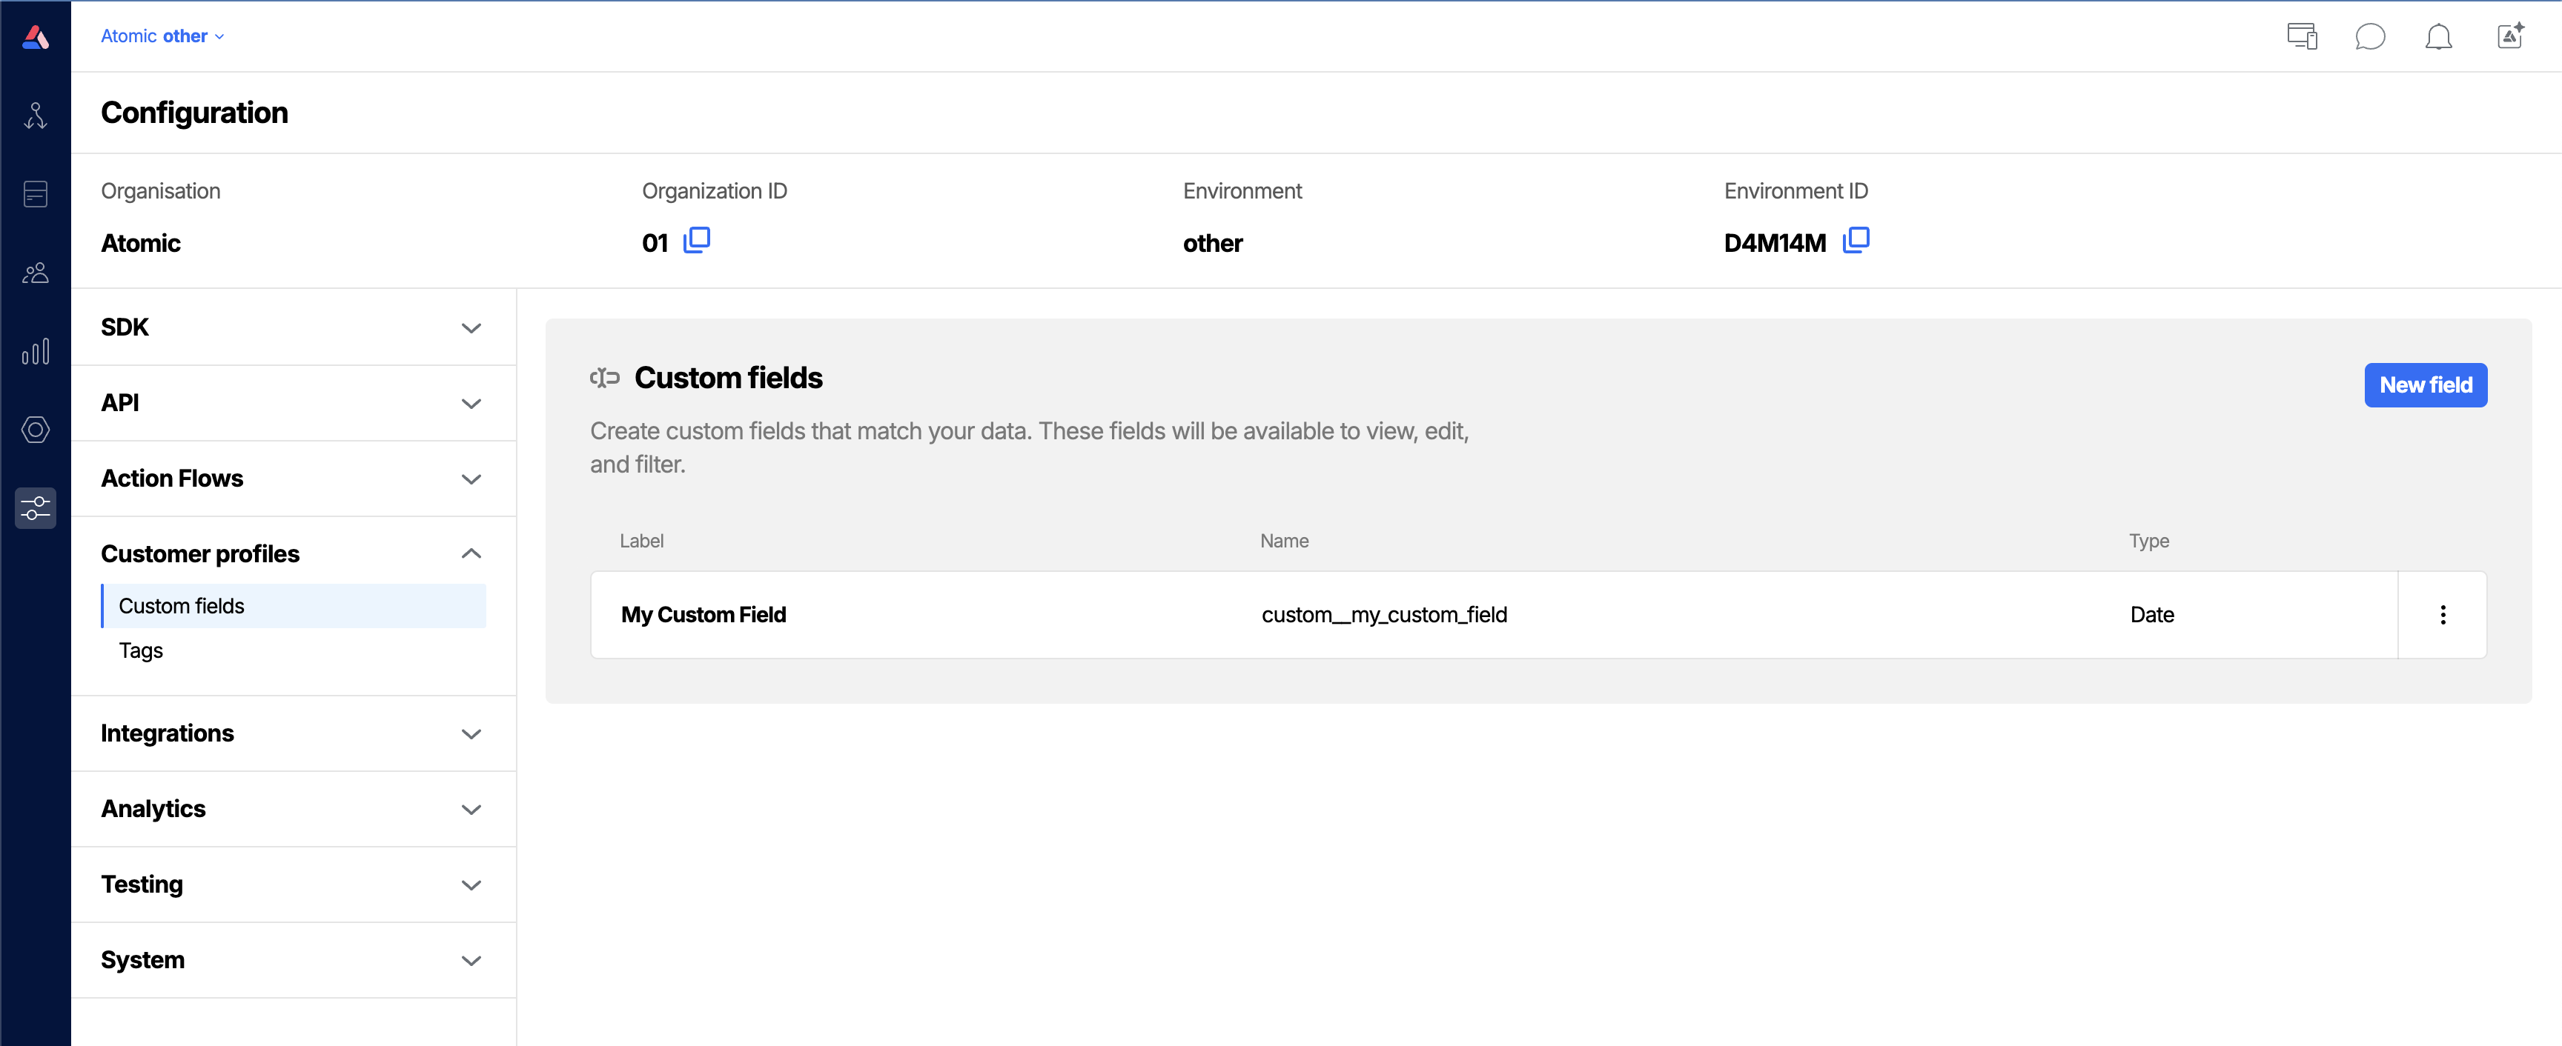Select Custom fields under Customer profiles
2562x1046 pixels.
coord(181,605)
